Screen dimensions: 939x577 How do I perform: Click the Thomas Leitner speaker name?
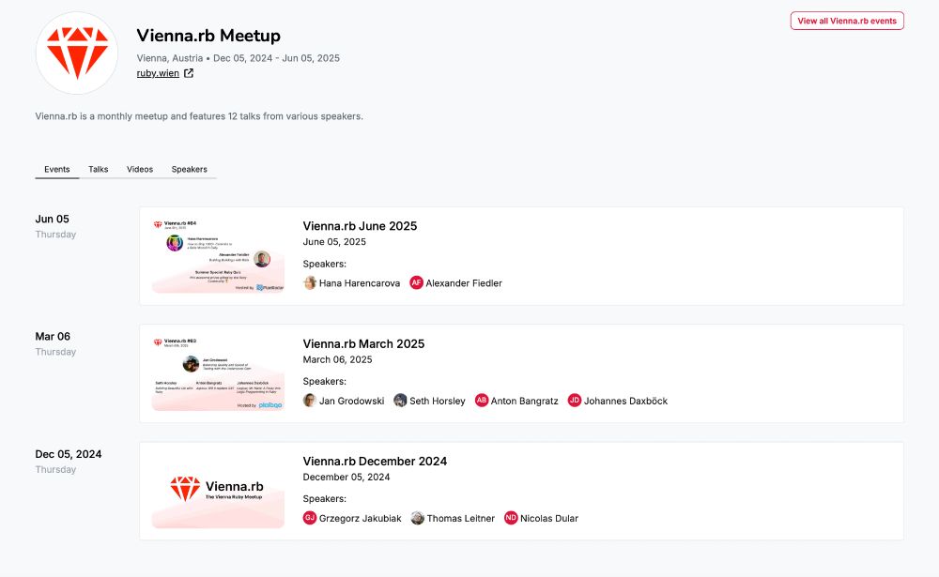pyautogui.click(x=460, y=518)
